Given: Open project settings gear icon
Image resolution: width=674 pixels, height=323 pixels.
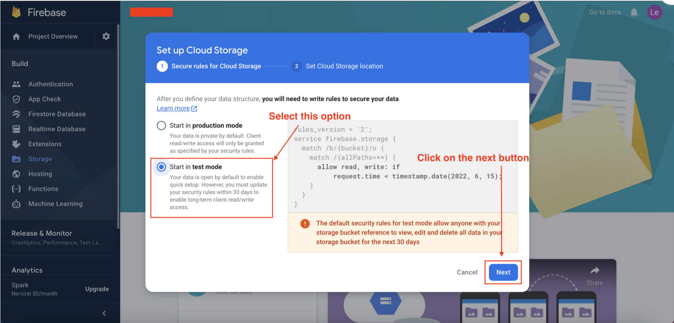Looking at the screenshot, I should point(106,36).
